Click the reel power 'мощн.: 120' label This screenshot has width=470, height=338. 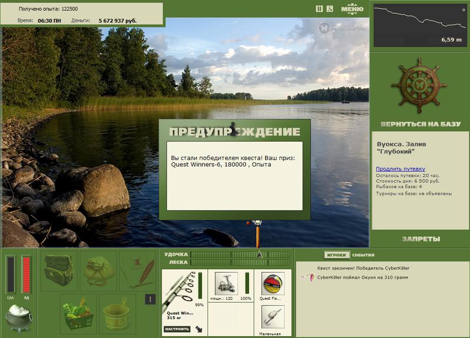(x=221, y=299)
